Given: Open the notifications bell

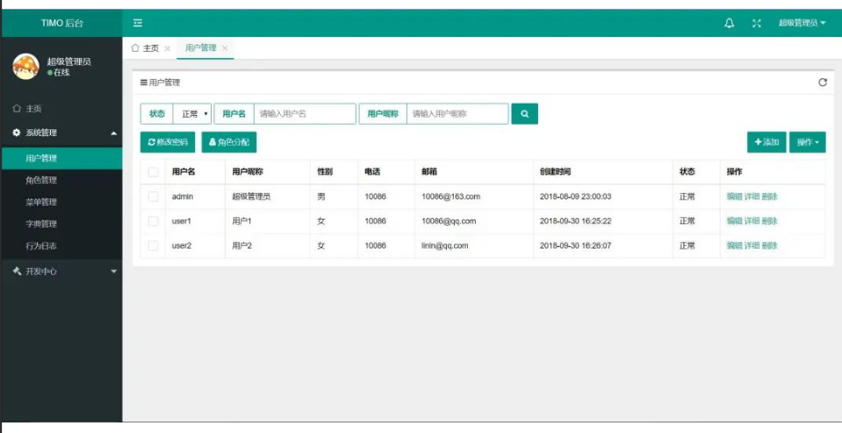Looking at the screenshot, I should tap(730, 23).
